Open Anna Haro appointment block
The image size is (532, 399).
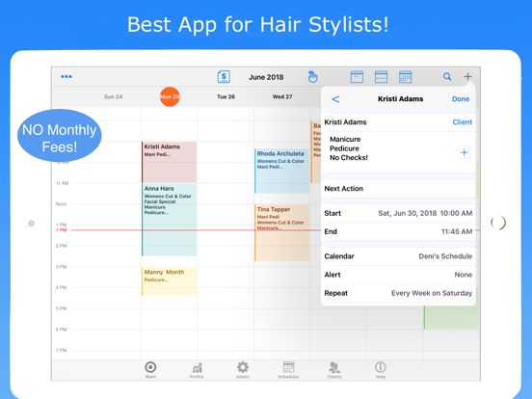tap(169, 220)
